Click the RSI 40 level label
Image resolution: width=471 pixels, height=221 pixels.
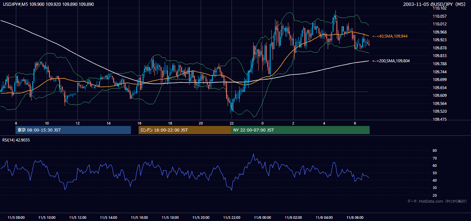click(435, 180)
